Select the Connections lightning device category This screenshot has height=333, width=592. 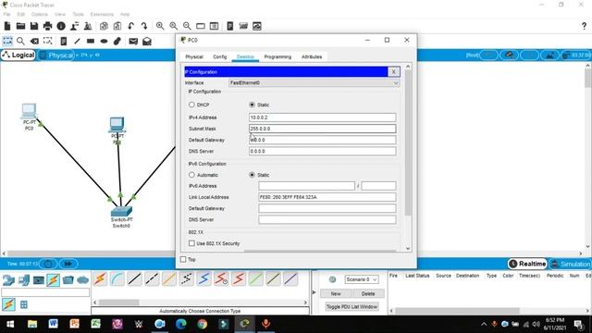[x=54, y=280]
